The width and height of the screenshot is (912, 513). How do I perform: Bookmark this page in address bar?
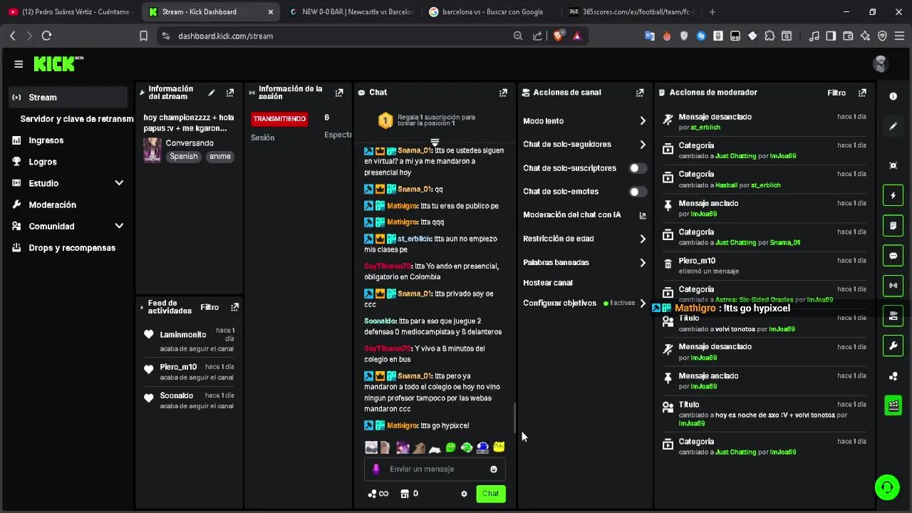point(143,36)
